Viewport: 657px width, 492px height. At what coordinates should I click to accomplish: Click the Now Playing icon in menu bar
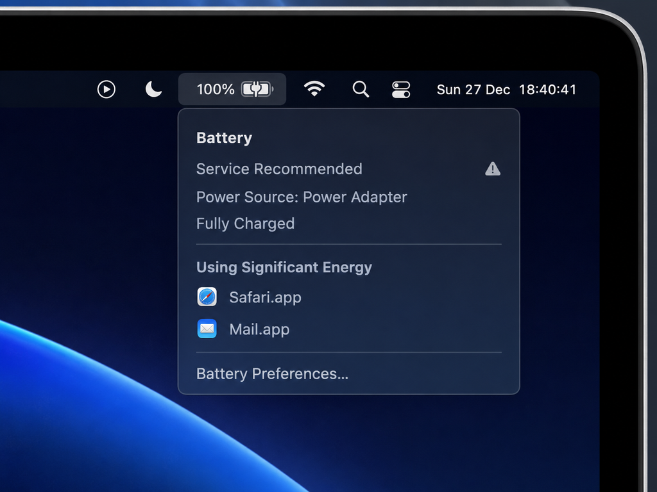coord(107,89)
